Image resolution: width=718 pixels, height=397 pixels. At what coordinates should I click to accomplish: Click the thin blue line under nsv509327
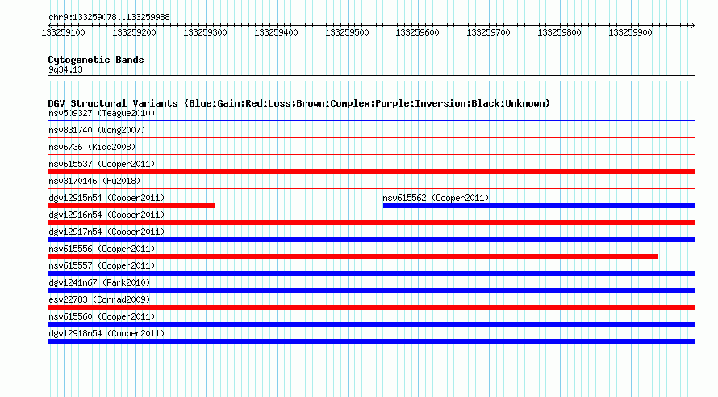[x=371, y=121]
